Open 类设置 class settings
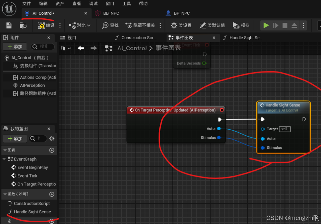The height and width of the screenshot is (224, 321). [181, 25]
